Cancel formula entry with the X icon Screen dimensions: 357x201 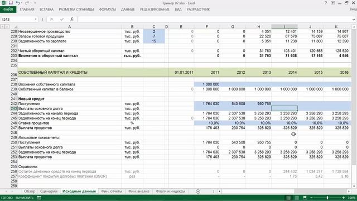(52, 20)
